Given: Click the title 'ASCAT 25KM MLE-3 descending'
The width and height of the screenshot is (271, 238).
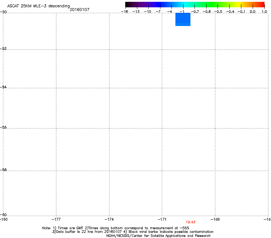Looking at the screenshot, I should (x=38, y=6).
